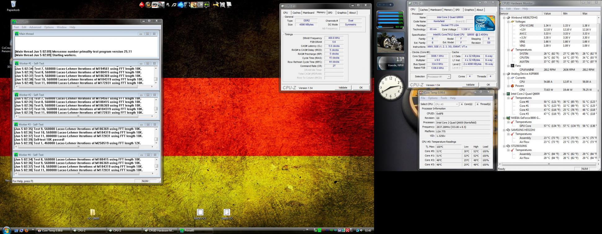Click the Value column header
Viewport: 602px width, 234px height.
pos(552,13)
